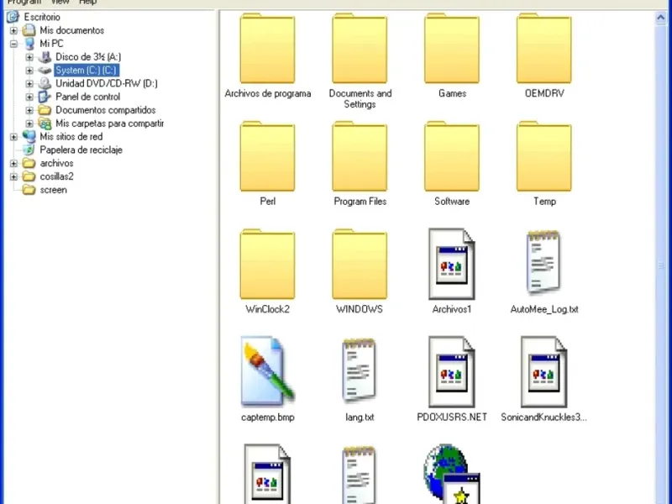
Task: Click the lang.txt text file icon
Action: tap(360, 370)
